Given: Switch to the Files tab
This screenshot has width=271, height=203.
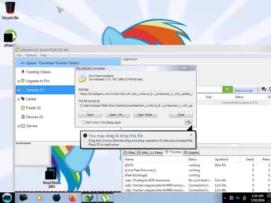Looking at the screenshot, I should 129,153.
